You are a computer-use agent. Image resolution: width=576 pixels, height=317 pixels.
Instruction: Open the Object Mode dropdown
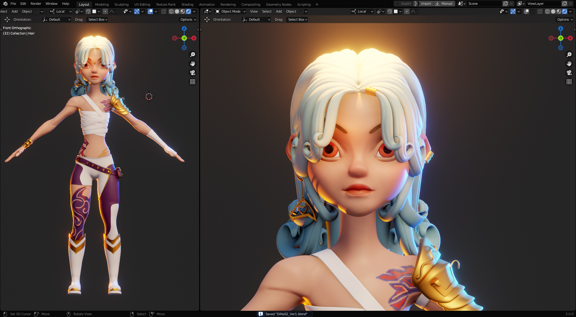pyautogui.click(x=230, y=11)
